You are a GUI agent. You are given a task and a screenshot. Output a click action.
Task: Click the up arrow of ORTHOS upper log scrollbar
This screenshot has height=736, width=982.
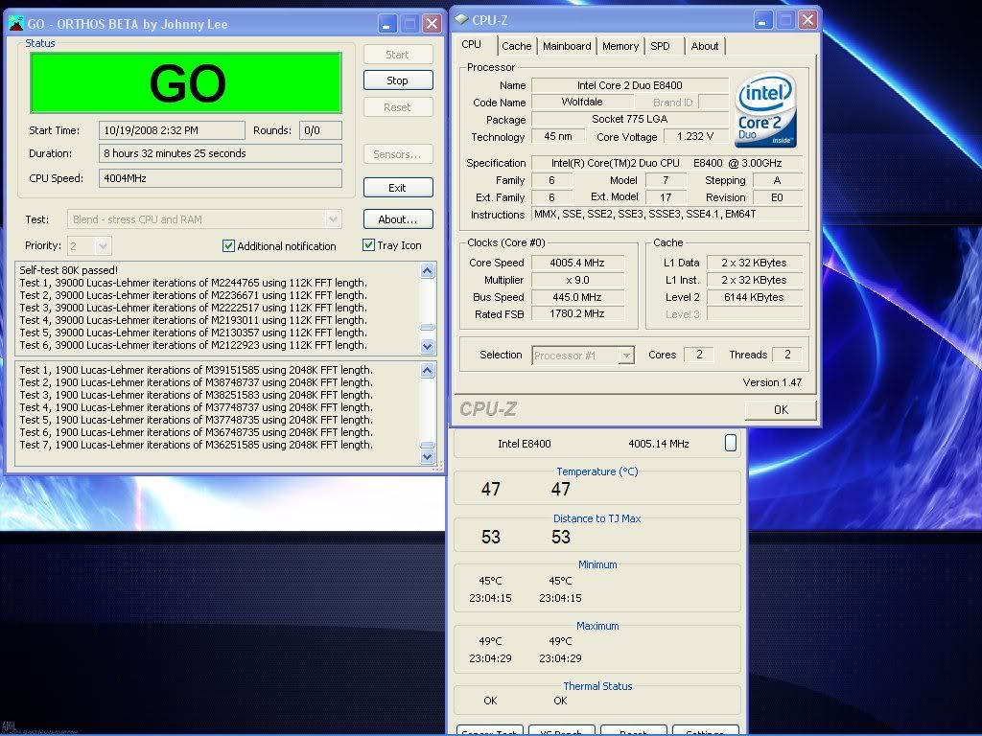427,270
